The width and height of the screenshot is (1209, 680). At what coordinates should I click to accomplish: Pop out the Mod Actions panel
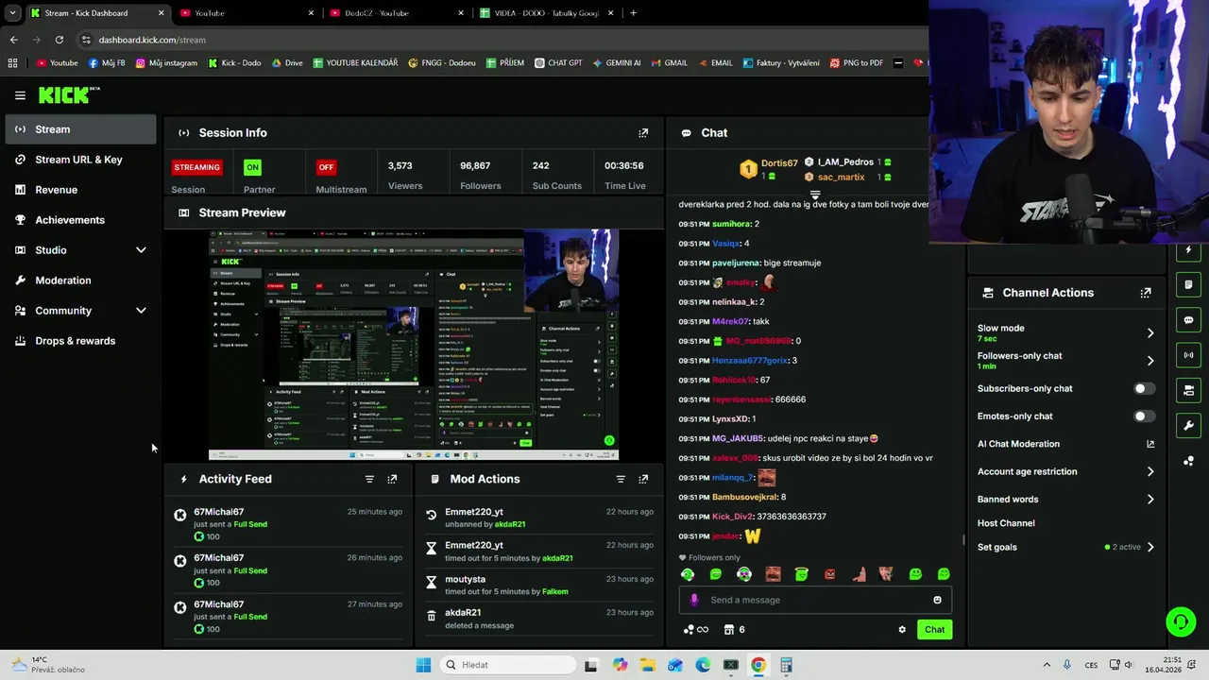pos(643,479)
